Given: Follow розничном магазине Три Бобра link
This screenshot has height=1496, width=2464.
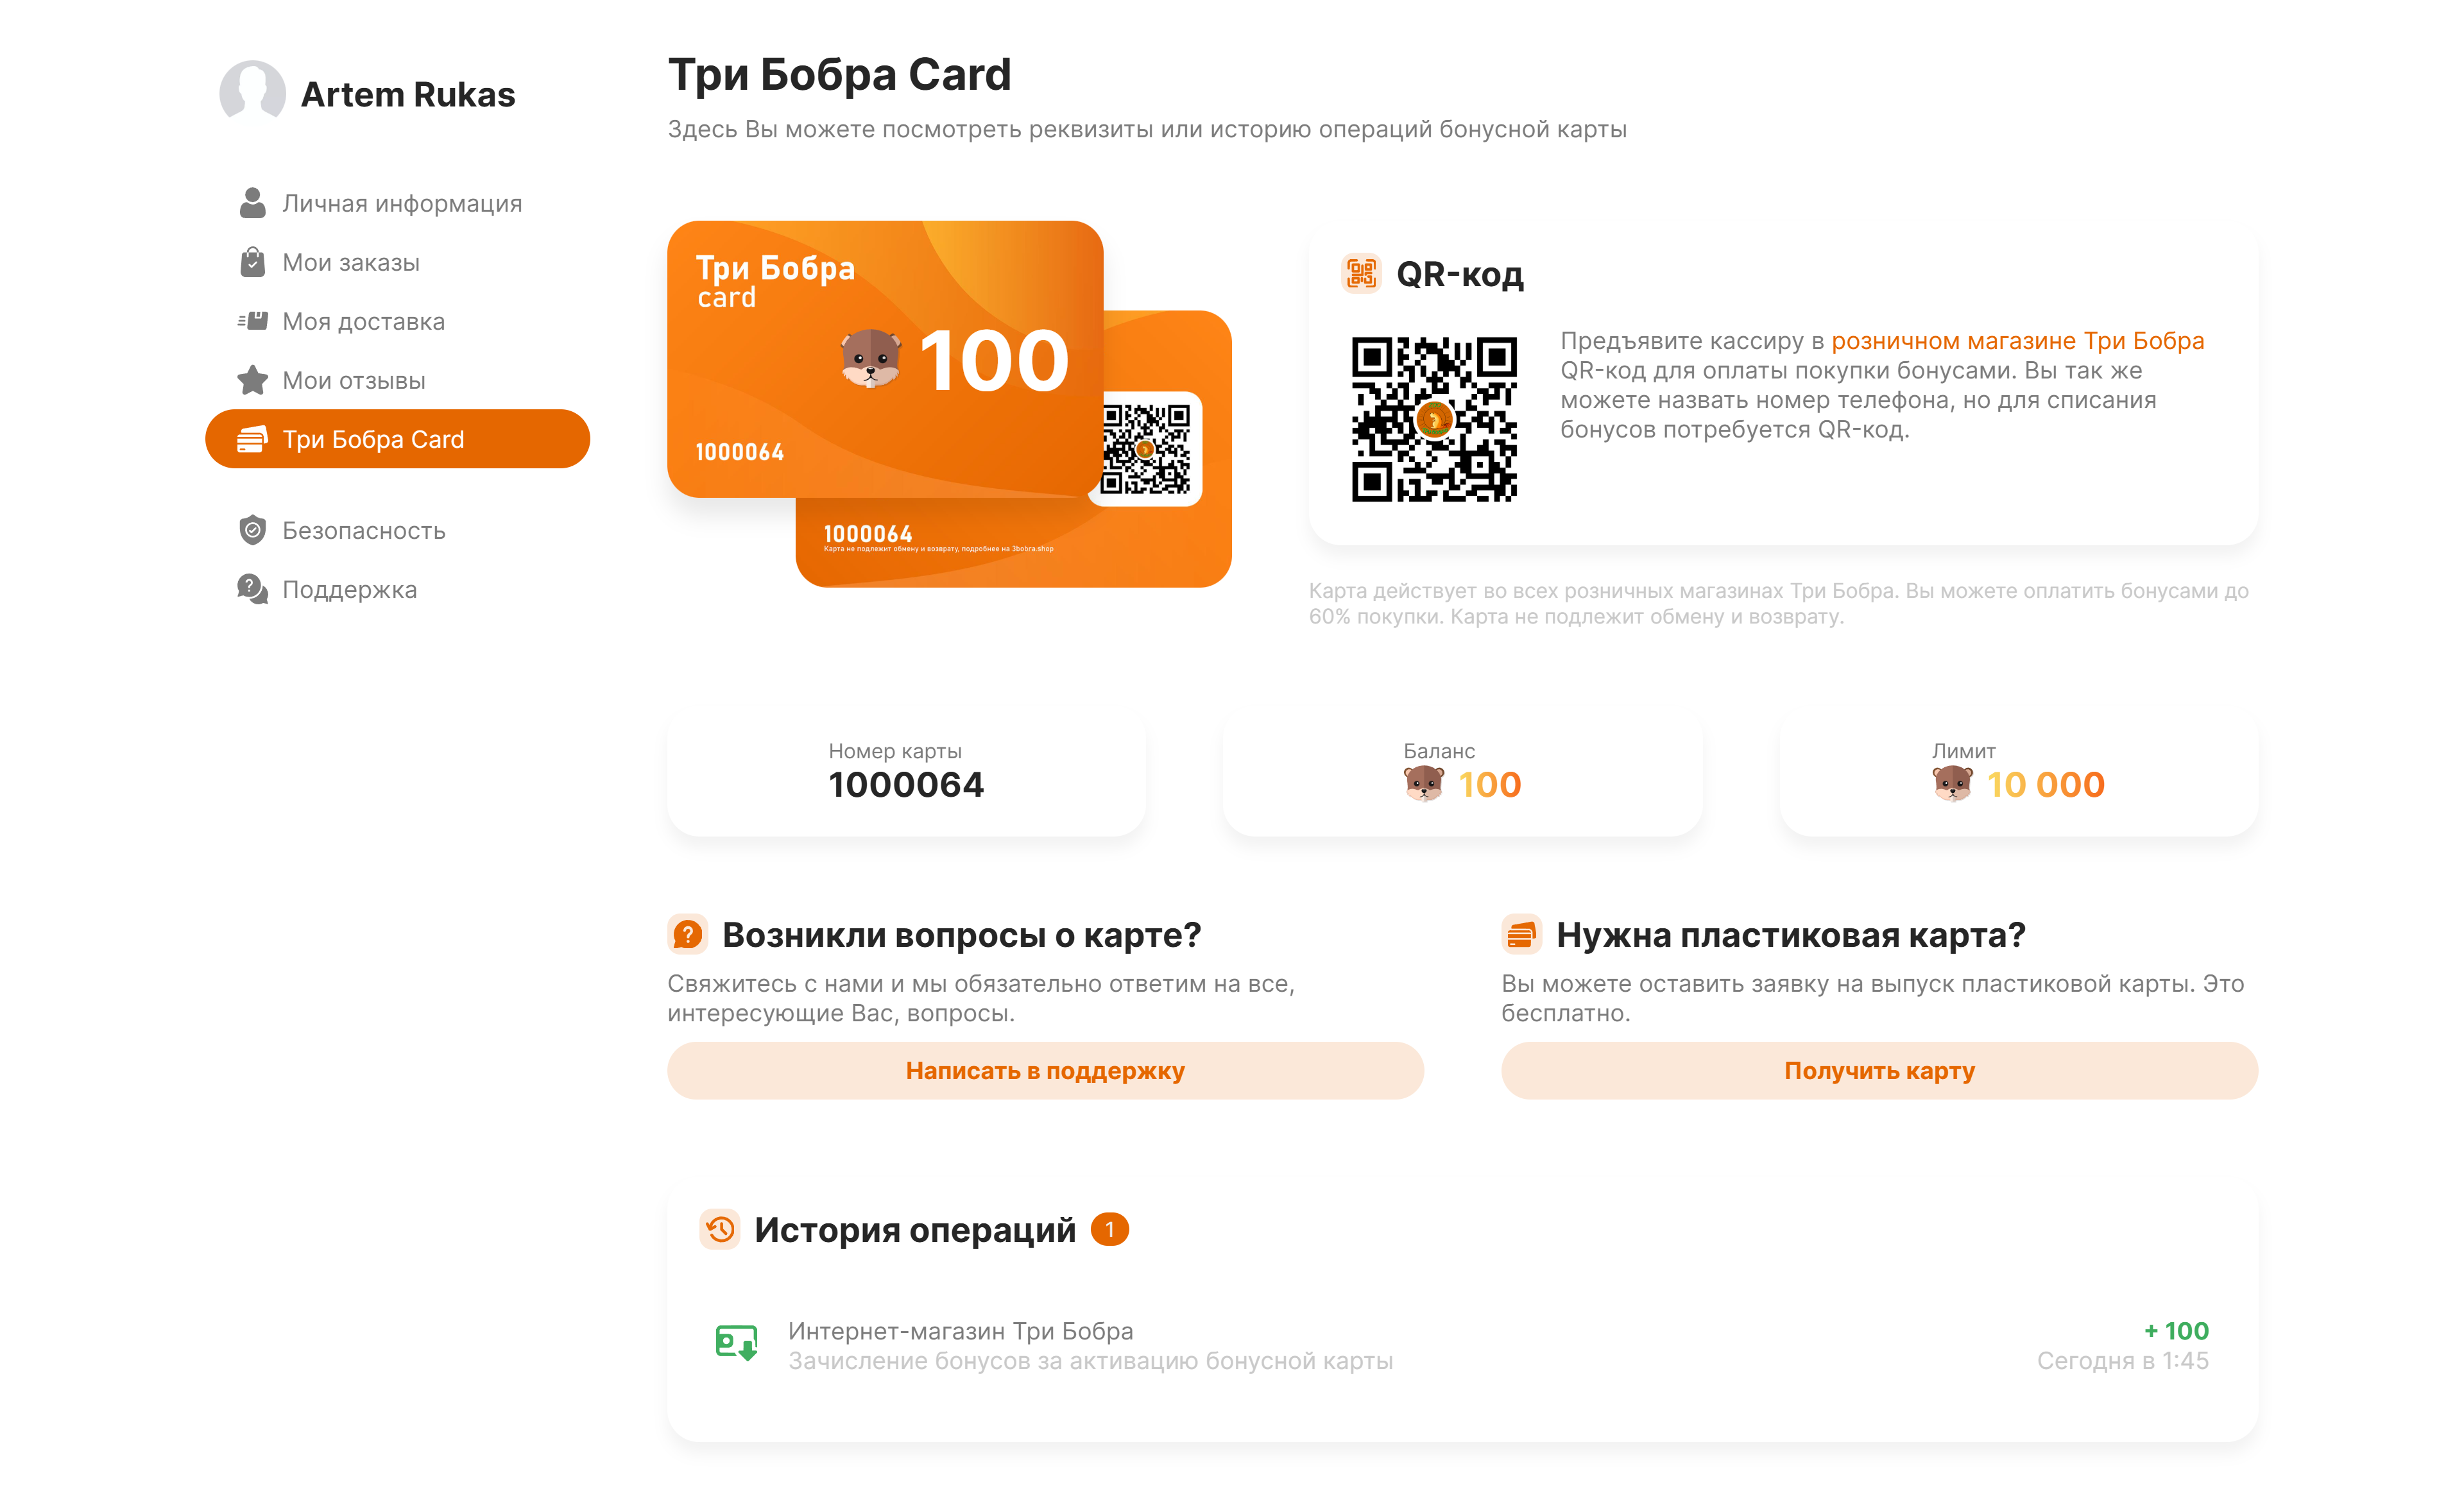Looking at the screenshot, I should click(2017, 341).
